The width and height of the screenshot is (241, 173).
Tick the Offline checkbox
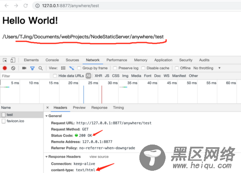tap(177, 68)
